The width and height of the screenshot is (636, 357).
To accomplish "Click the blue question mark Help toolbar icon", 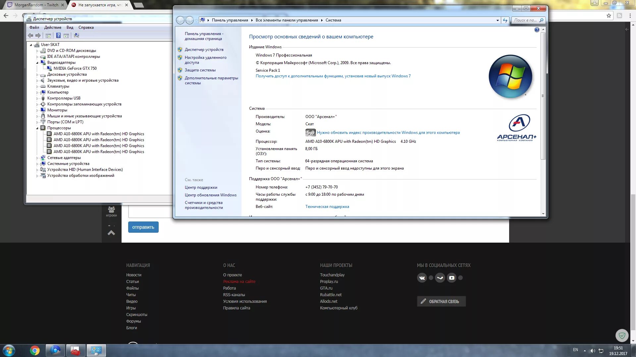I will [58, 35].
